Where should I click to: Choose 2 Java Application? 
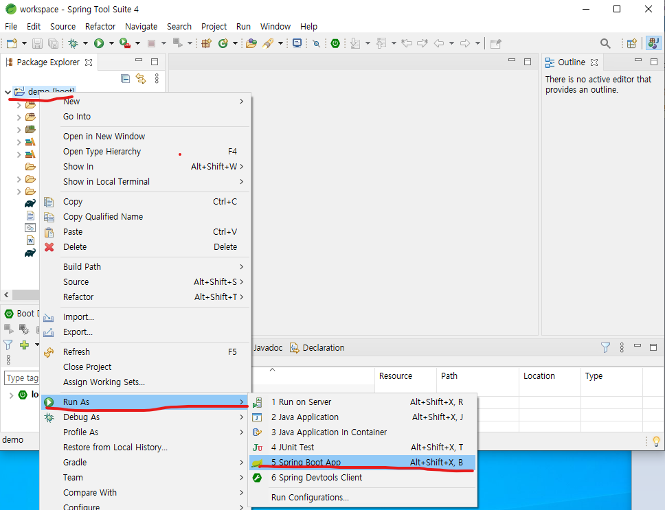[363, 417]
